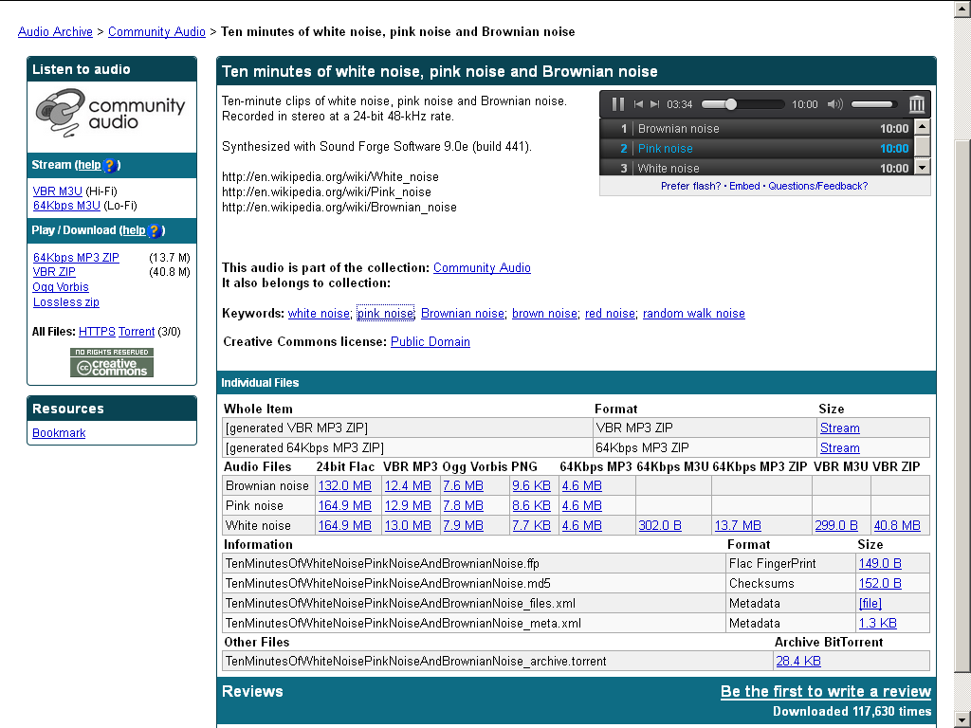
Task: Click the audio seek progress bar
Action: 742,104
